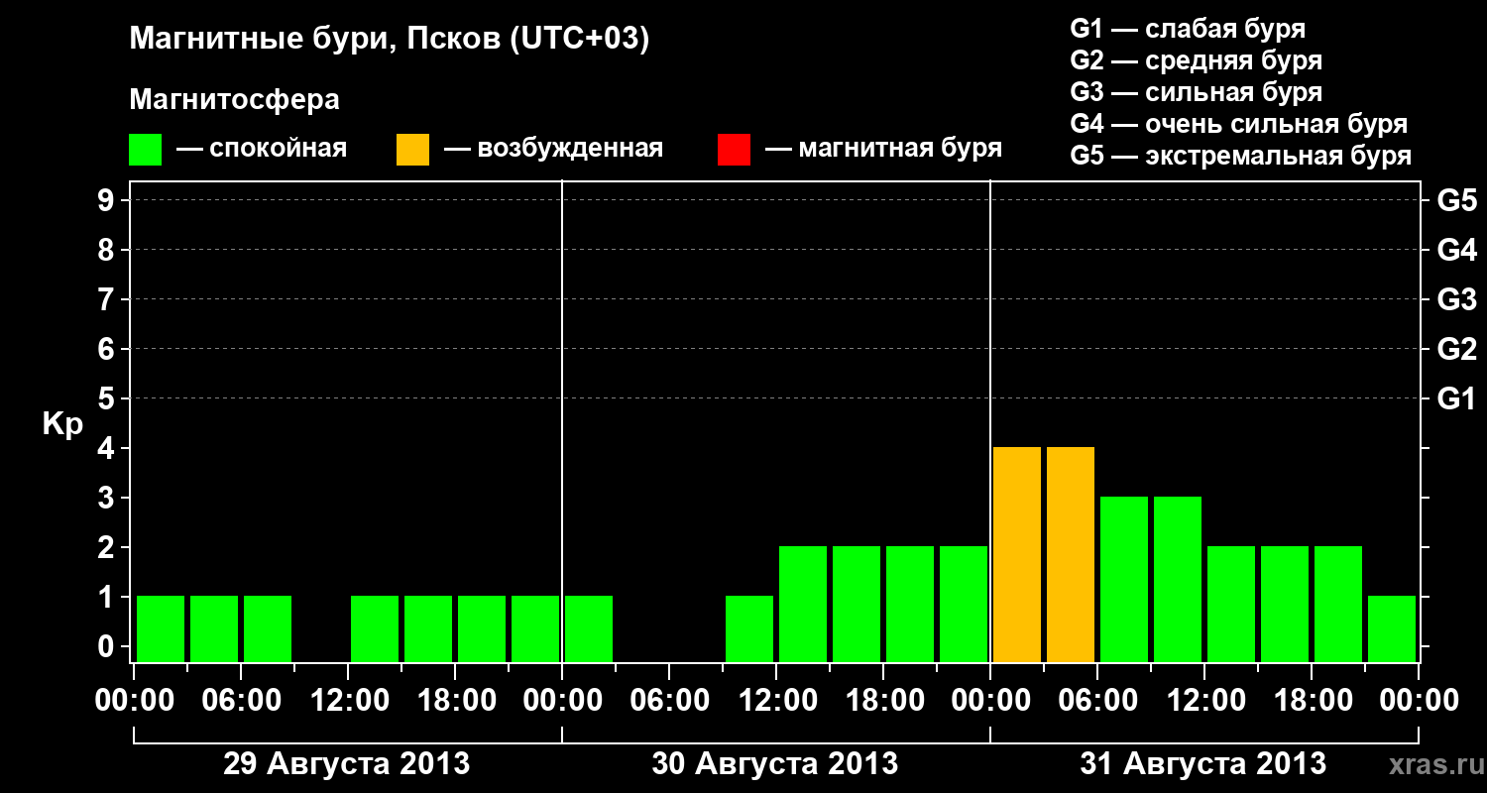Click the 12:00–15:00 bar on 30 August
Screen dimensions: 1487x793
tap(803, 604)
